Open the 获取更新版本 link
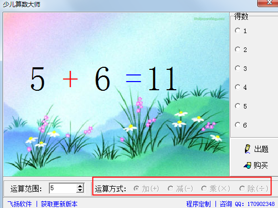 click(59, 204)
